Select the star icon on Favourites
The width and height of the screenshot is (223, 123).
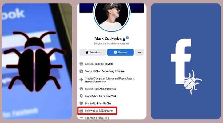coord(87,52)
